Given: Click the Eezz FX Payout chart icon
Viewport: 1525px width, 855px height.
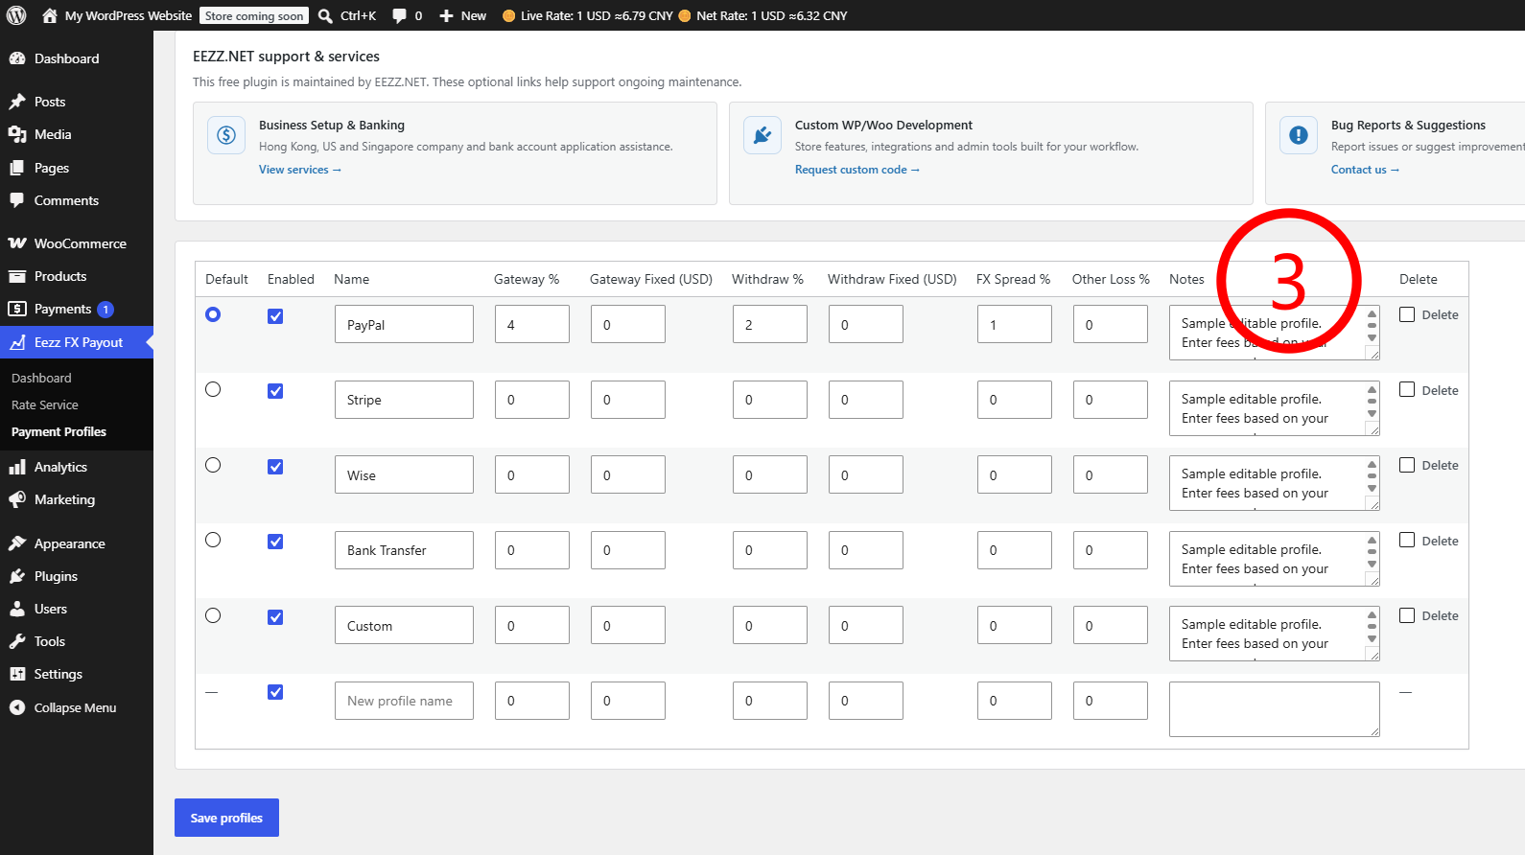Looking at the screenshot, I should click(17, 342).
